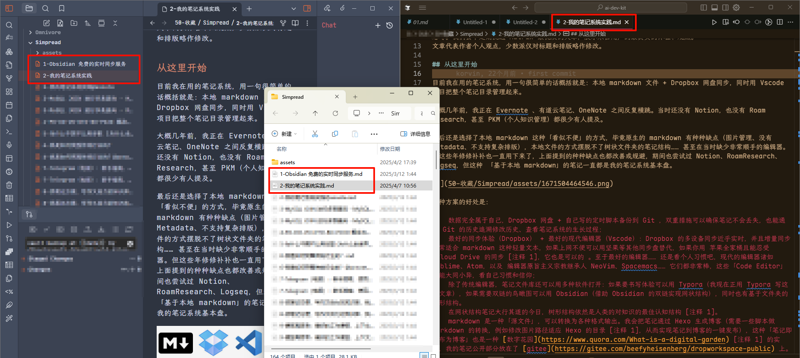800x358 pixels.
Task: Select note '2-我的笔记系统实践' in Obsidian tree
Action: [x=67, y=76]
